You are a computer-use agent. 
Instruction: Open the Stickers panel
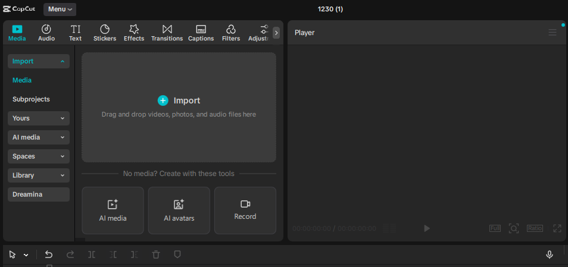point(104,33)
